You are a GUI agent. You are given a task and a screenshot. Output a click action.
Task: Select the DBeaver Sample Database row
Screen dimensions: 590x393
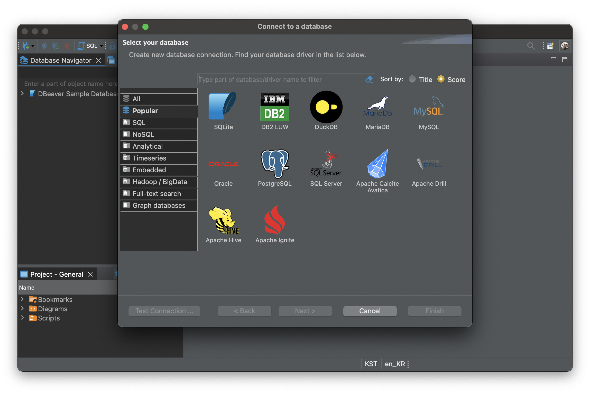pos(73,94)
